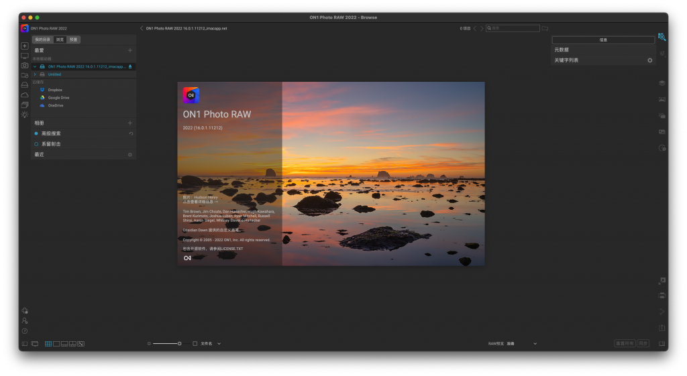Open OneDrive cloud storage
The image size is (687, 376).
[x=56, y=105]
